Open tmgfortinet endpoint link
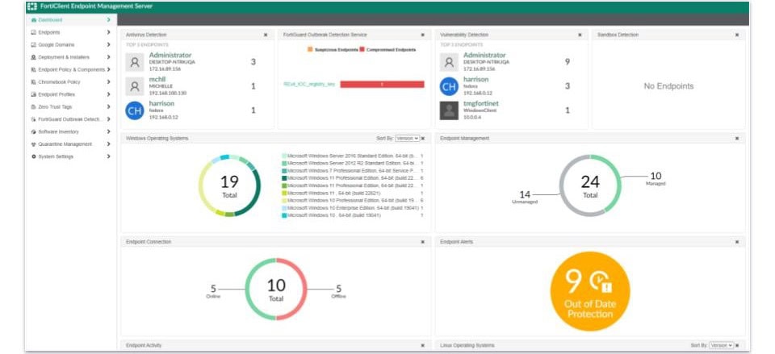This screenshot has height=354, width=775. tap(481, 104)
